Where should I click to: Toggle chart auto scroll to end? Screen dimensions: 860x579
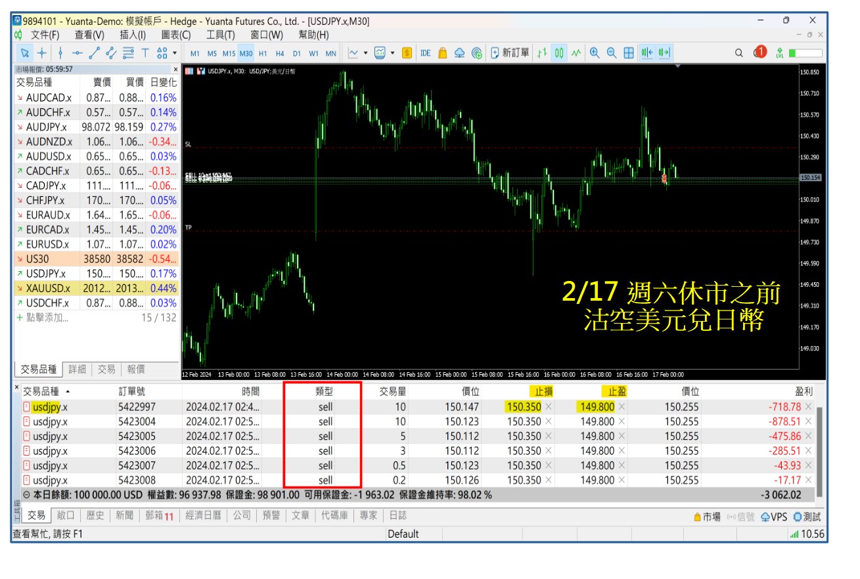coord(664,53)
